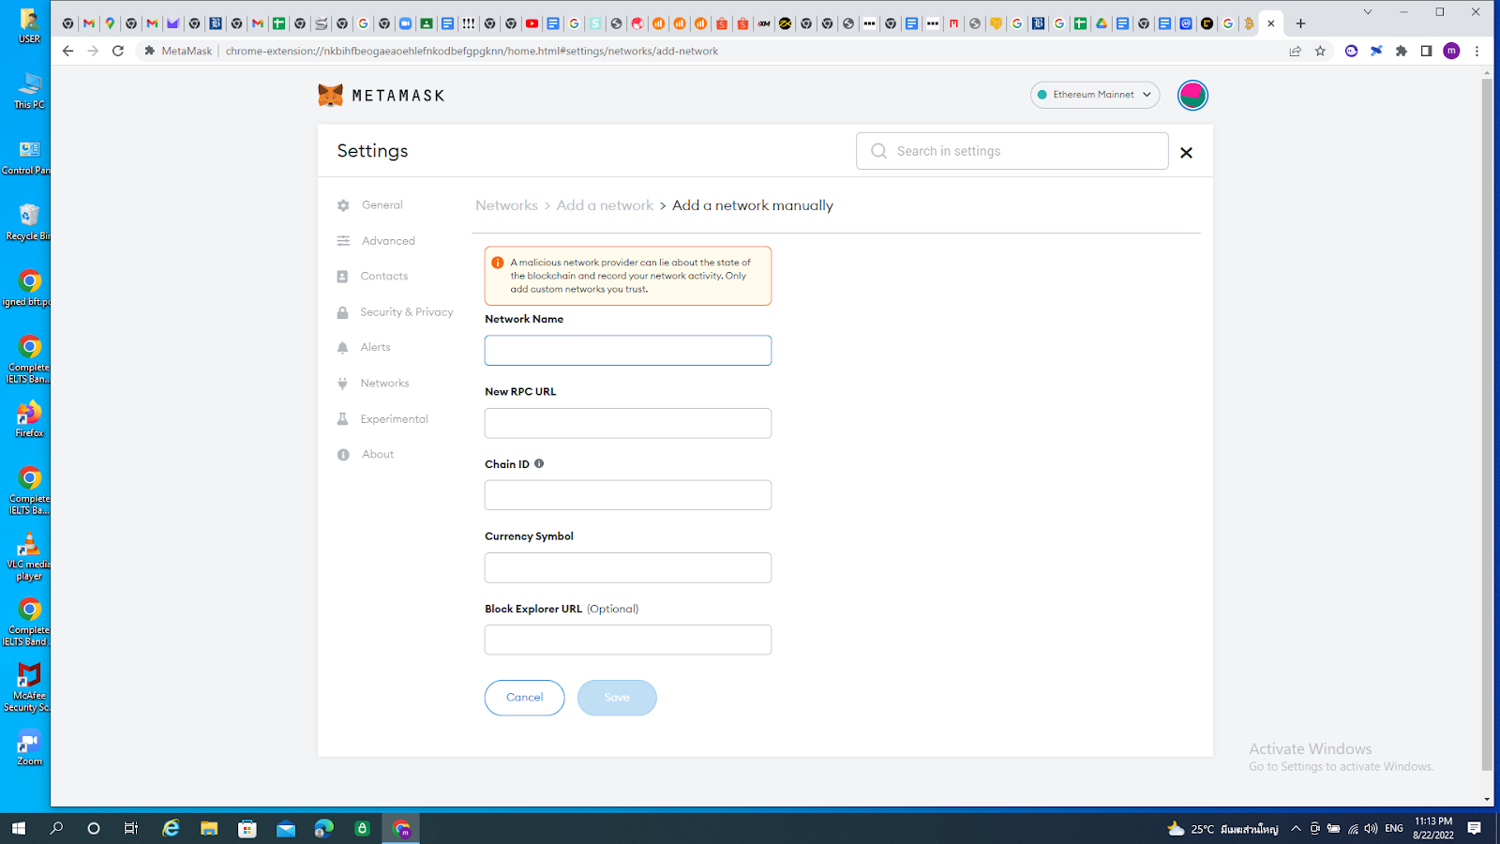Open the Mail app from the taskbar
The image size is (1500, 844).
pyautogui.click(x=286, y=828)
